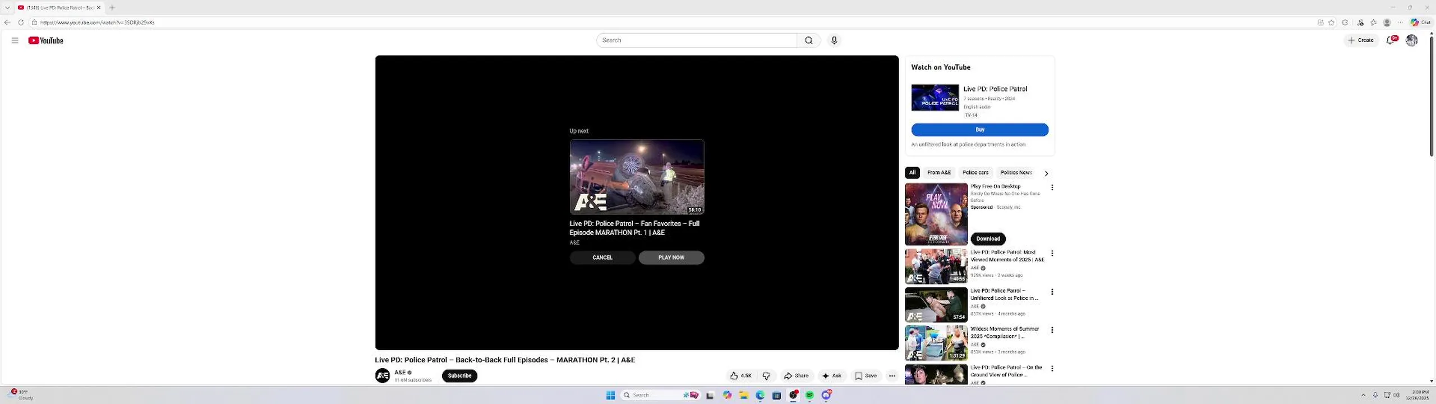Open Discord from the taskbar
Screen dimensions: 1436x404
coord(826,395)
